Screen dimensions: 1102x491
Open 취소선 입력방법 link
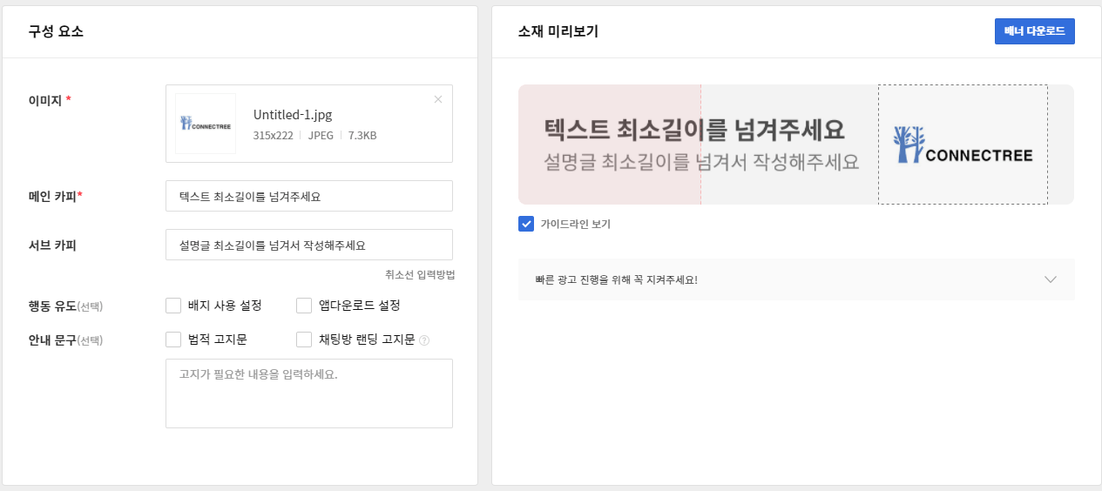420,275
